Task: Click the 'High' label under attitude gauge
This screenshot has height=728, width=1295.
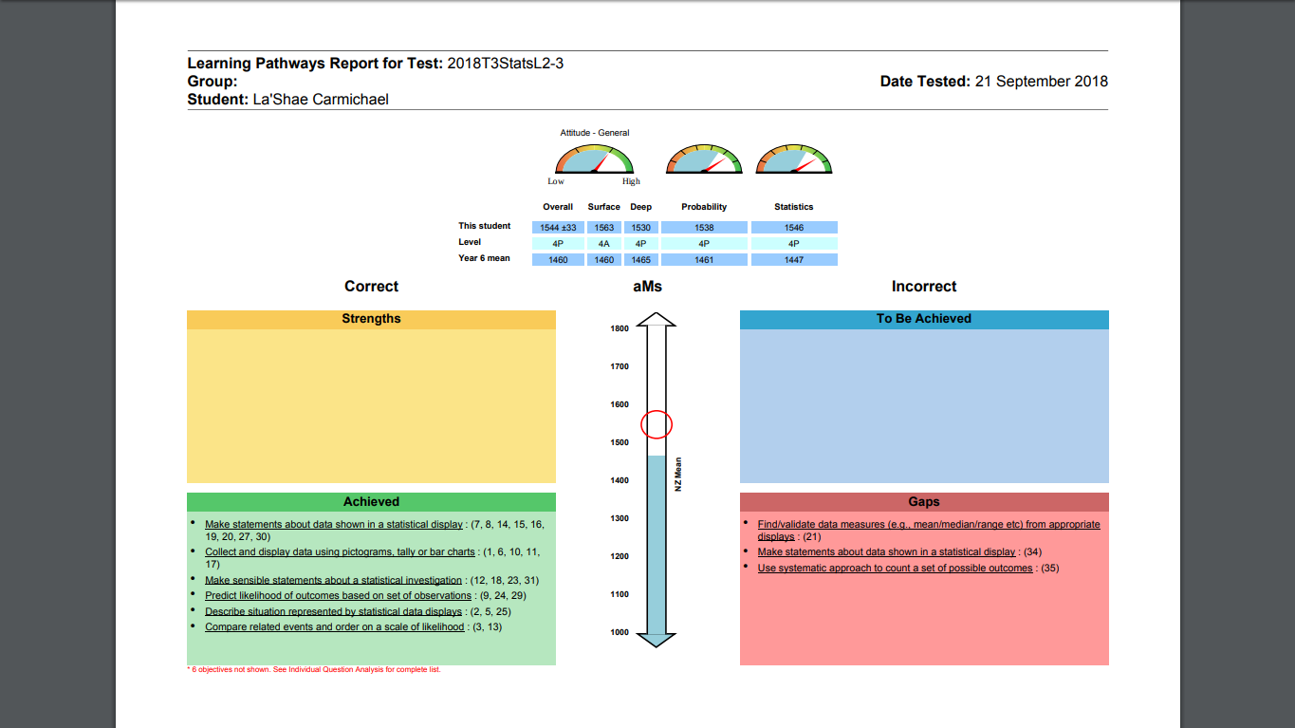Action: [631, 181]
